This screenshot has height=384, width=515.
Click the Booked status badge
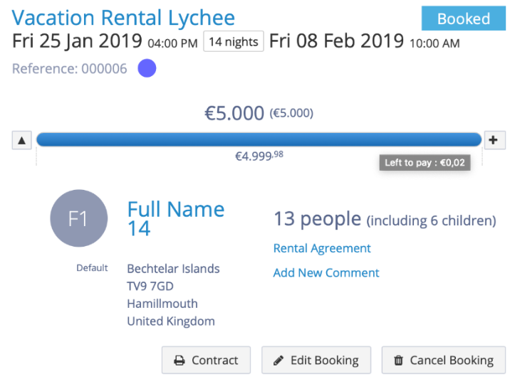[463, 18]
